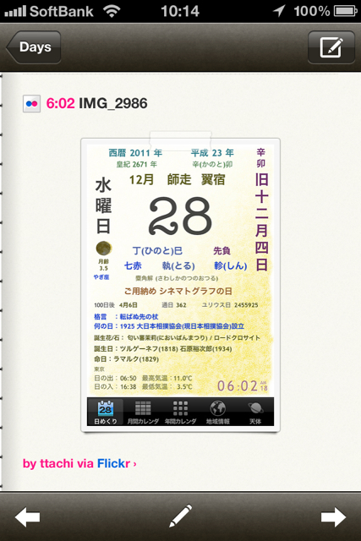Select the 日めくり tab in the image
This screenshot has width=361, height=541.
point(106,412)
